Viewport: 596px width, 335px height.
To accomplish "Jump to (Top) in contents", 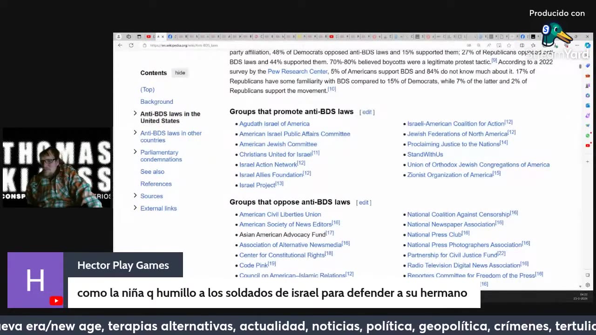I will coord(147,89).
